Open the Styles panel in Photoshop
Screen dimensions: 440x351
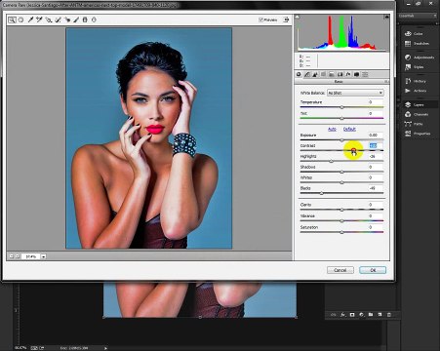[x=414, y=67]
